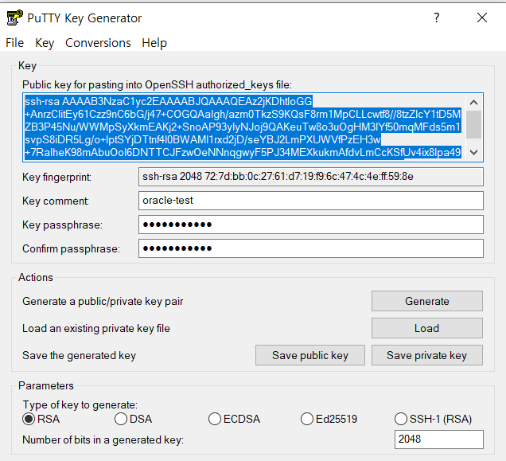Screen dimensions: 506x461
Task: Click the public key scrollbar thumb
Action: coord(473,124)
